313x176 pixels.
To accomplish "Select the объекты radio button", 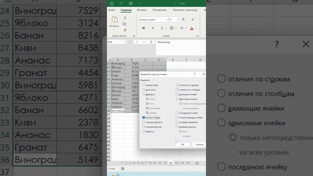I will pyautogui.click(x=143, y=132).
